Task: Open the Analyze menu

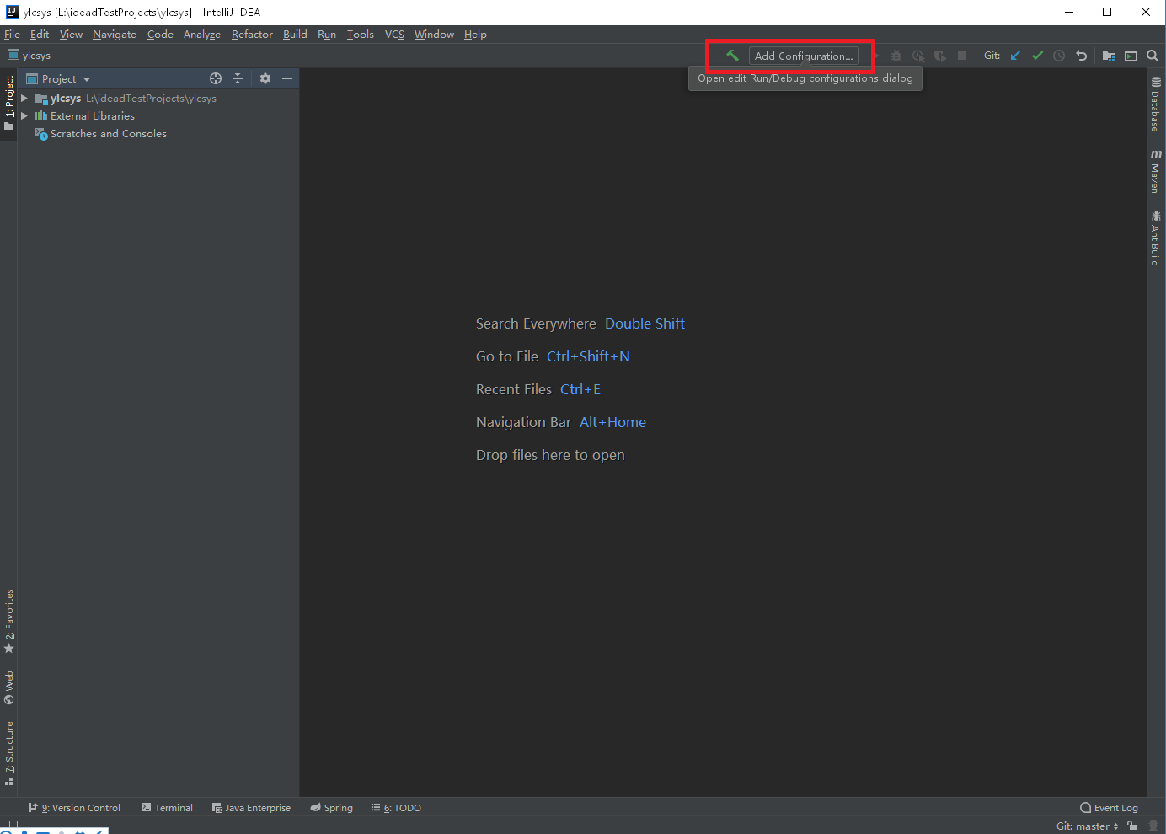Action: tap(202, 35)
